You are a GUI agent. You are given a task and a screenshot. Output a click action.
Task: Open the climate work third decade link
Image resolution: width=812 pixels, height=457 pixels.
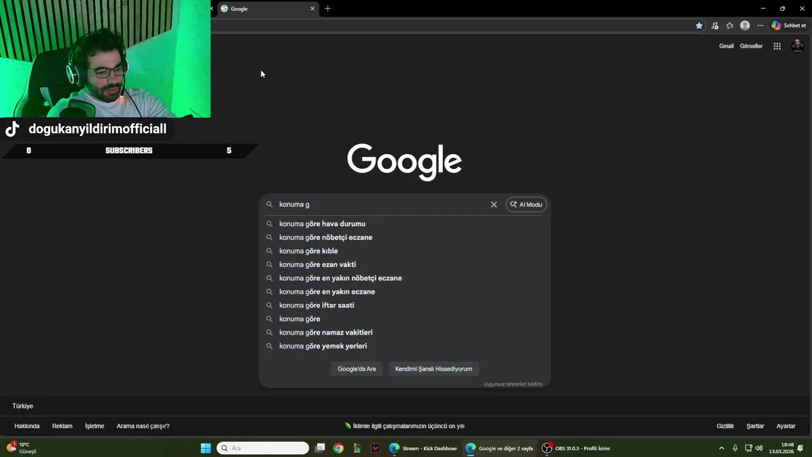pos(405,426)
